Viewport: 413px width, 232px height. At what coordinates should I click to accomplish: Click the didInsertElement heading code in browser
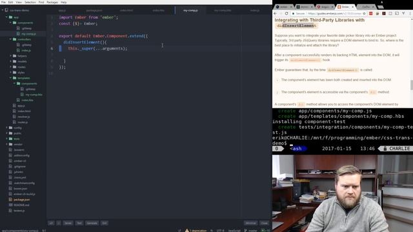[296, 26]
